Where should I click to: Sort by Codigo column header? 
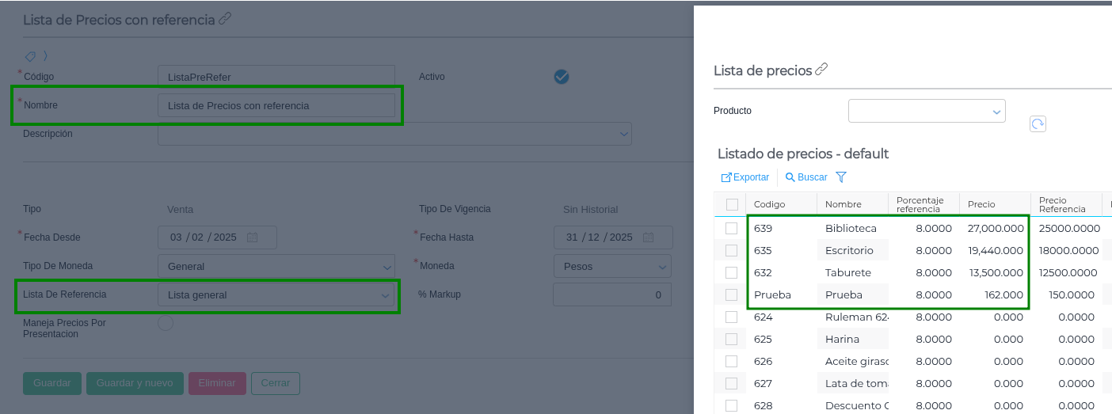point(769,204)
